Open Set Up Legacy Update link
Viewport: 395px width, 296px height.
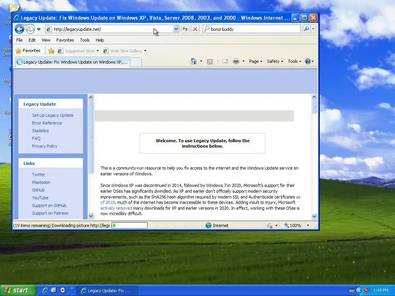pyautogui.click(x=52, y=115)
